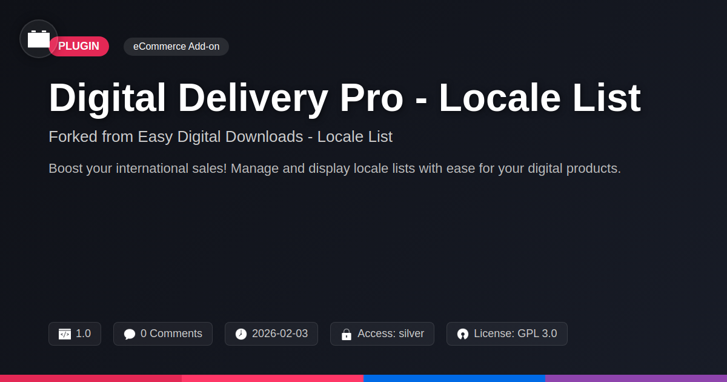Image resolution: width=727 pixels, height=382 pixels.
Task: Click the License: GPL 3.0 label
Action: [x=516, y=333]
